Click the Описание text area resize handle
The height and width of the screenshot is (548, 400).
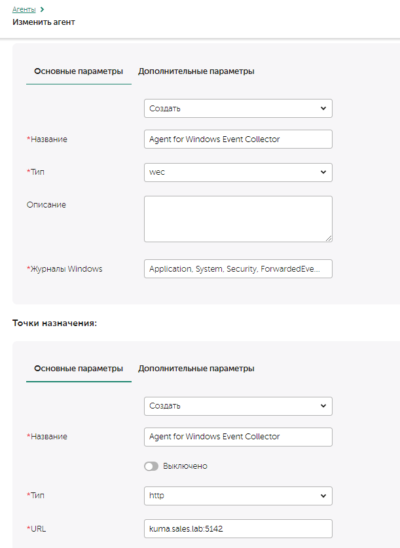coord(328,238)
